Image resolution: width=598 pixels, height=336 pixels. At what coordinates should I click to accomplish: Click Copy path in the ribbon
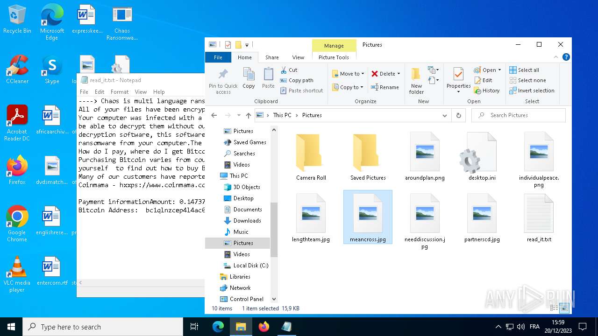point(297,80)
